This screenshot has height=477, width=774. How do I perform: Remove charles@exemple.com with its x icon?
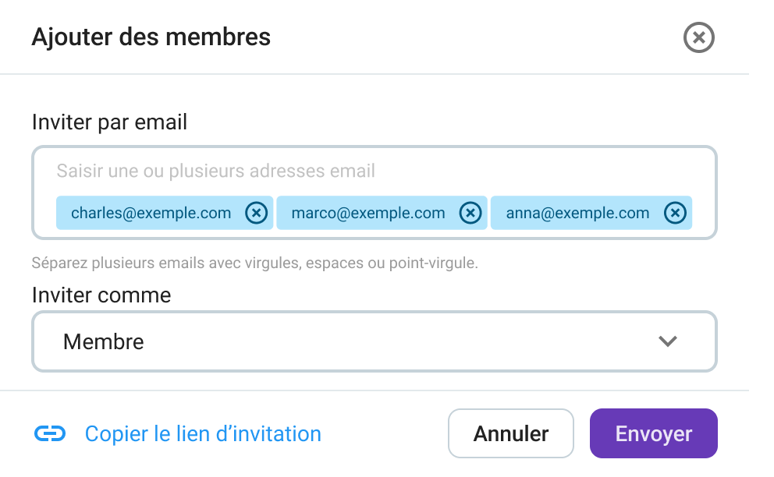pos(256,213)
